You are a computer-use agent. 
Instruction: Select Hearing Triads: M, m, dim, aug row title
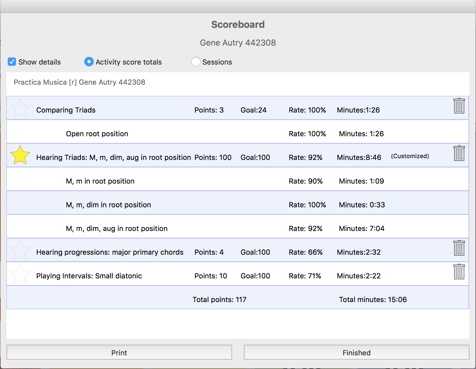(x=113, y=158)
